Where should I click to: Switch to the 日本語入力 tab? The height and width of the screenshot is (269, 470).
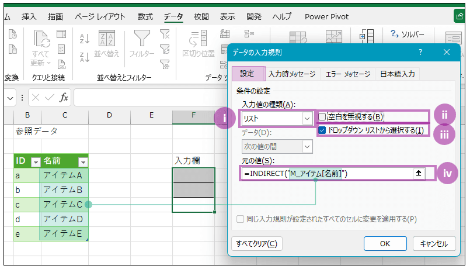[x=398, y=74]
